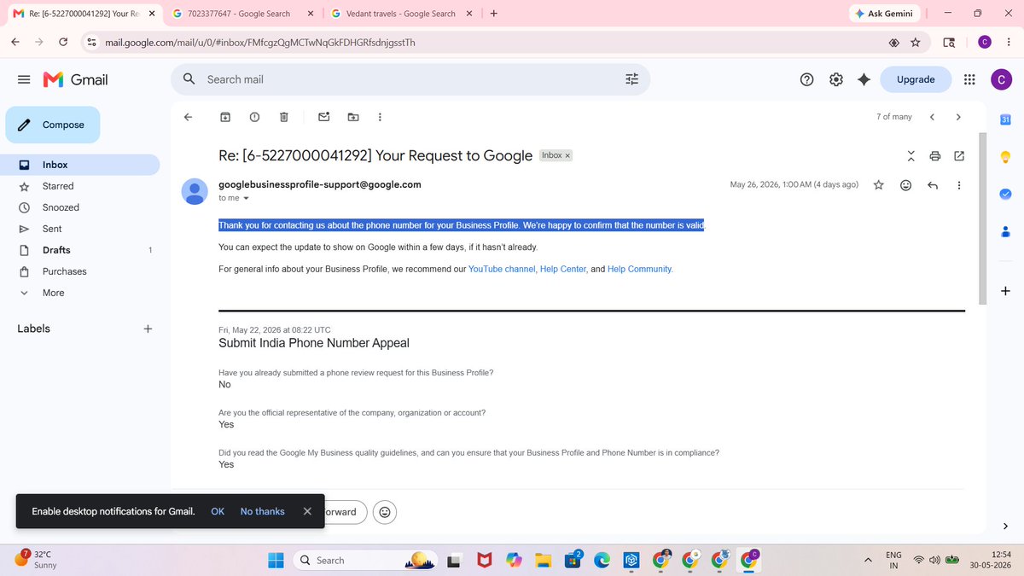Show hidden system tray icons
The width and height of the screenshot is (1024, 576).
point(868,560)
